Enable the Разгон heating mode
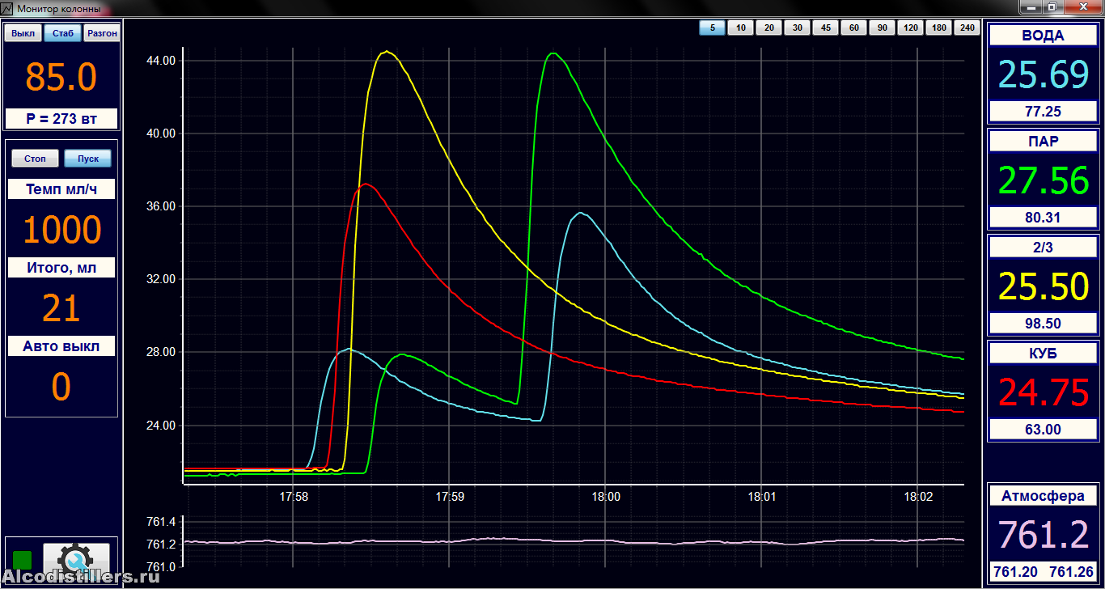Viewport: 1105px width, 589px height. point(101,33)
